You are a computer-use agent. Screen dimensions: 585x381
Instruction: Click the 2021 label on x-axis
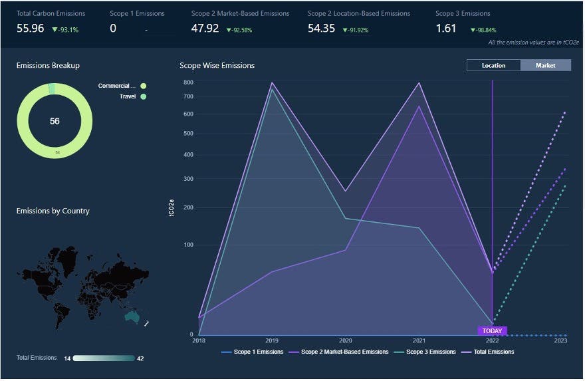pyautogui.click(x=419, y=340)
